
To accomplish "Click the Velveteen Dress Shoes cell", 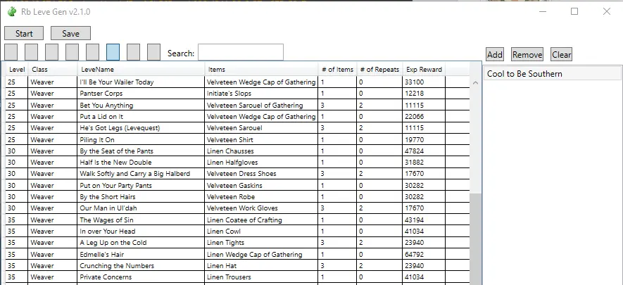I will 261,173.
